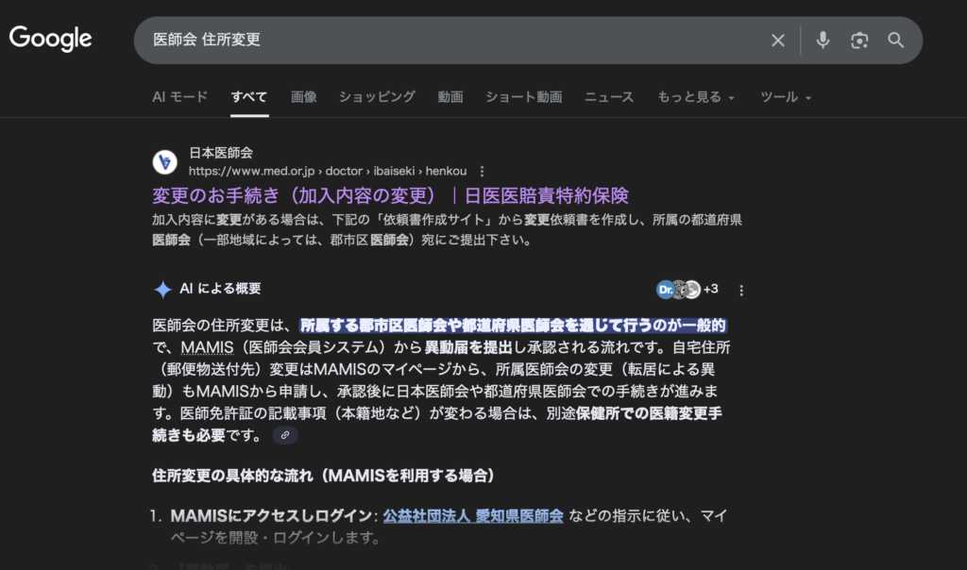Screen dimensions: 967x570
Task: Click the link icon after the AI summary
Action: (284, 435)
